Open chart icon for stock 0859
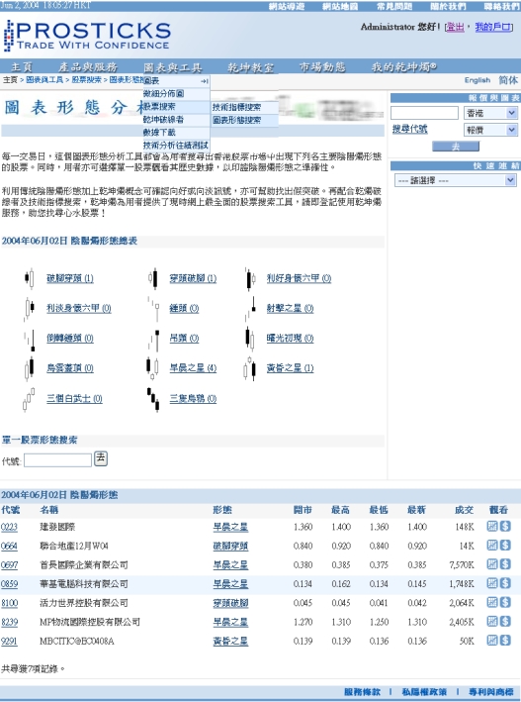The width and height of the screenshot is (521, 702). point(492,583)
